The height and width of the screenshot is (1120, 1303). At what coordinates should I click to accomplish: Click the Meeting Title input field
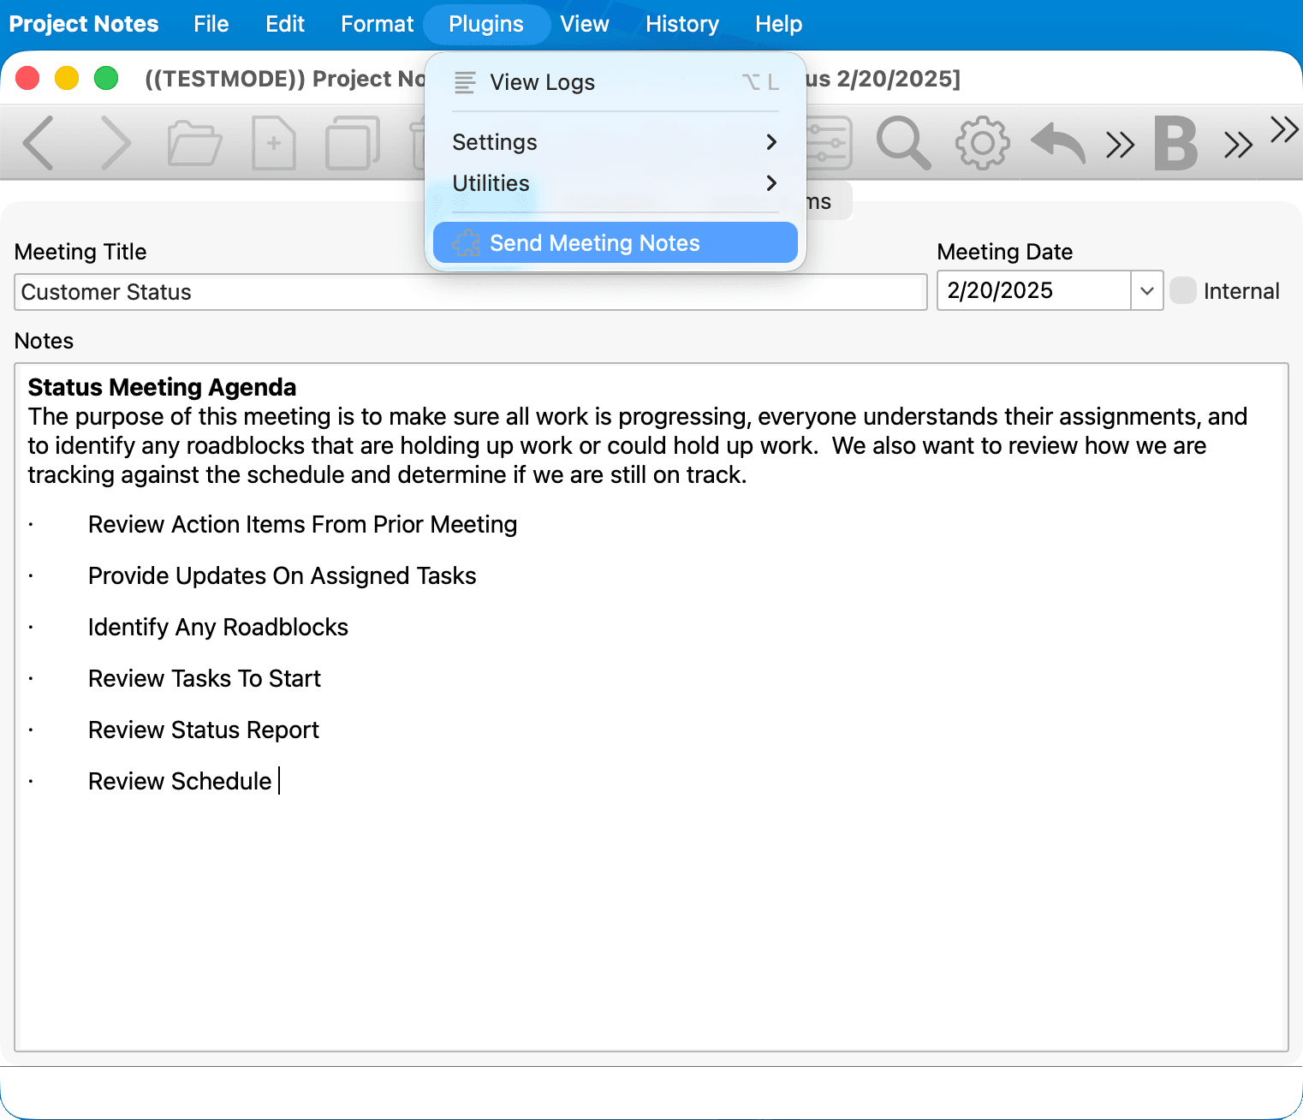click(471, 292)
